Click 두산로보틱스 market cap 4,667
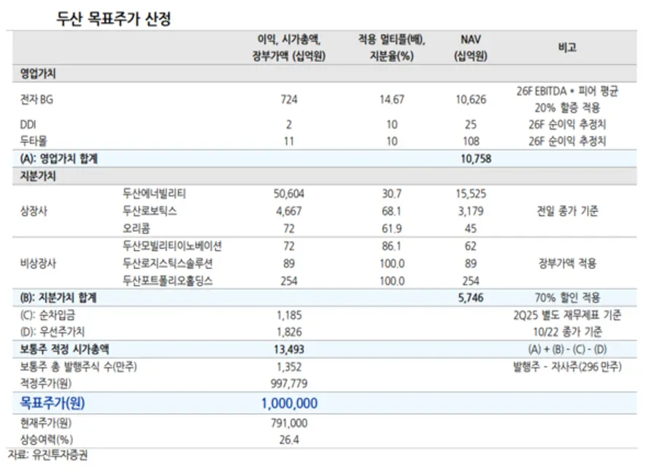The height and width of the screenshot is (471, 657). [x=288, y=211]
